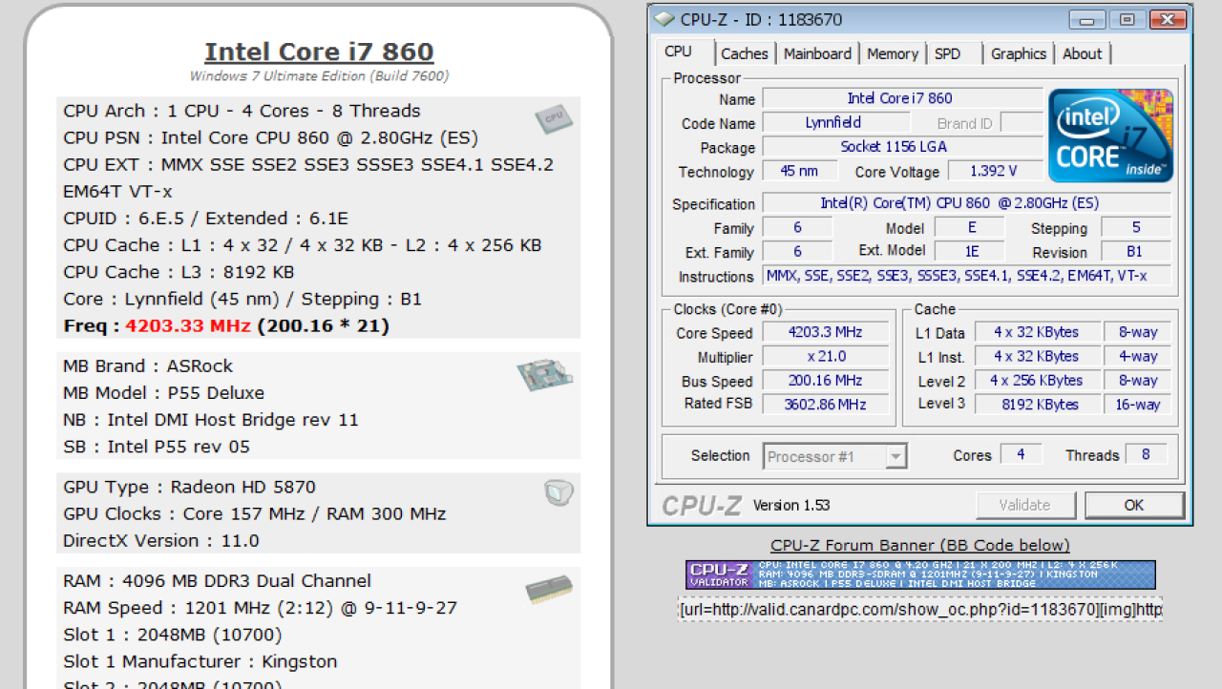Click the Technology field 45 nm
Screen dimensions: 1222x689
(x=800, y=171)
